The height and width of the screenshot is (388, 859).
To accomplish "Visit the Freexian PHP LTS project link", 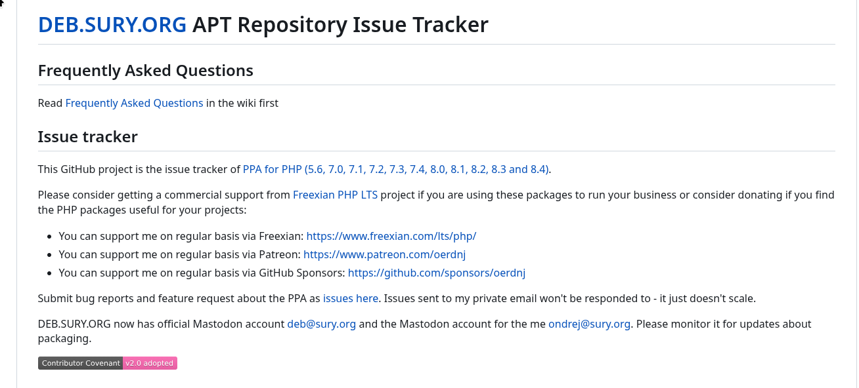I will point(335,195).
